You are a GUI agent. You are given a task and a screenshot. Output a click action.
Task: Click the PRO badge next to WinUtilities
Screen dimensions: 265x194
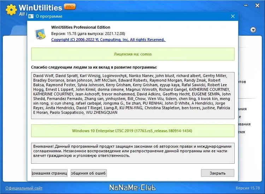(x=70, y=7)
